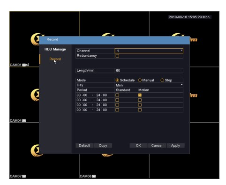Enable Motion recording for fourth period
The image size is (226, 185).
click(140, 110)
